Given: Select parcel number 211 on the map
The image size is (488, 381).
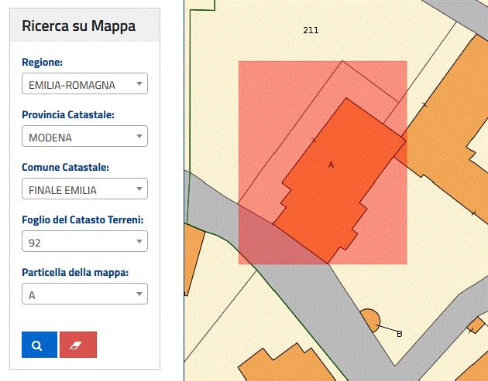Looking at the screenshot, I should click(311, 31).
